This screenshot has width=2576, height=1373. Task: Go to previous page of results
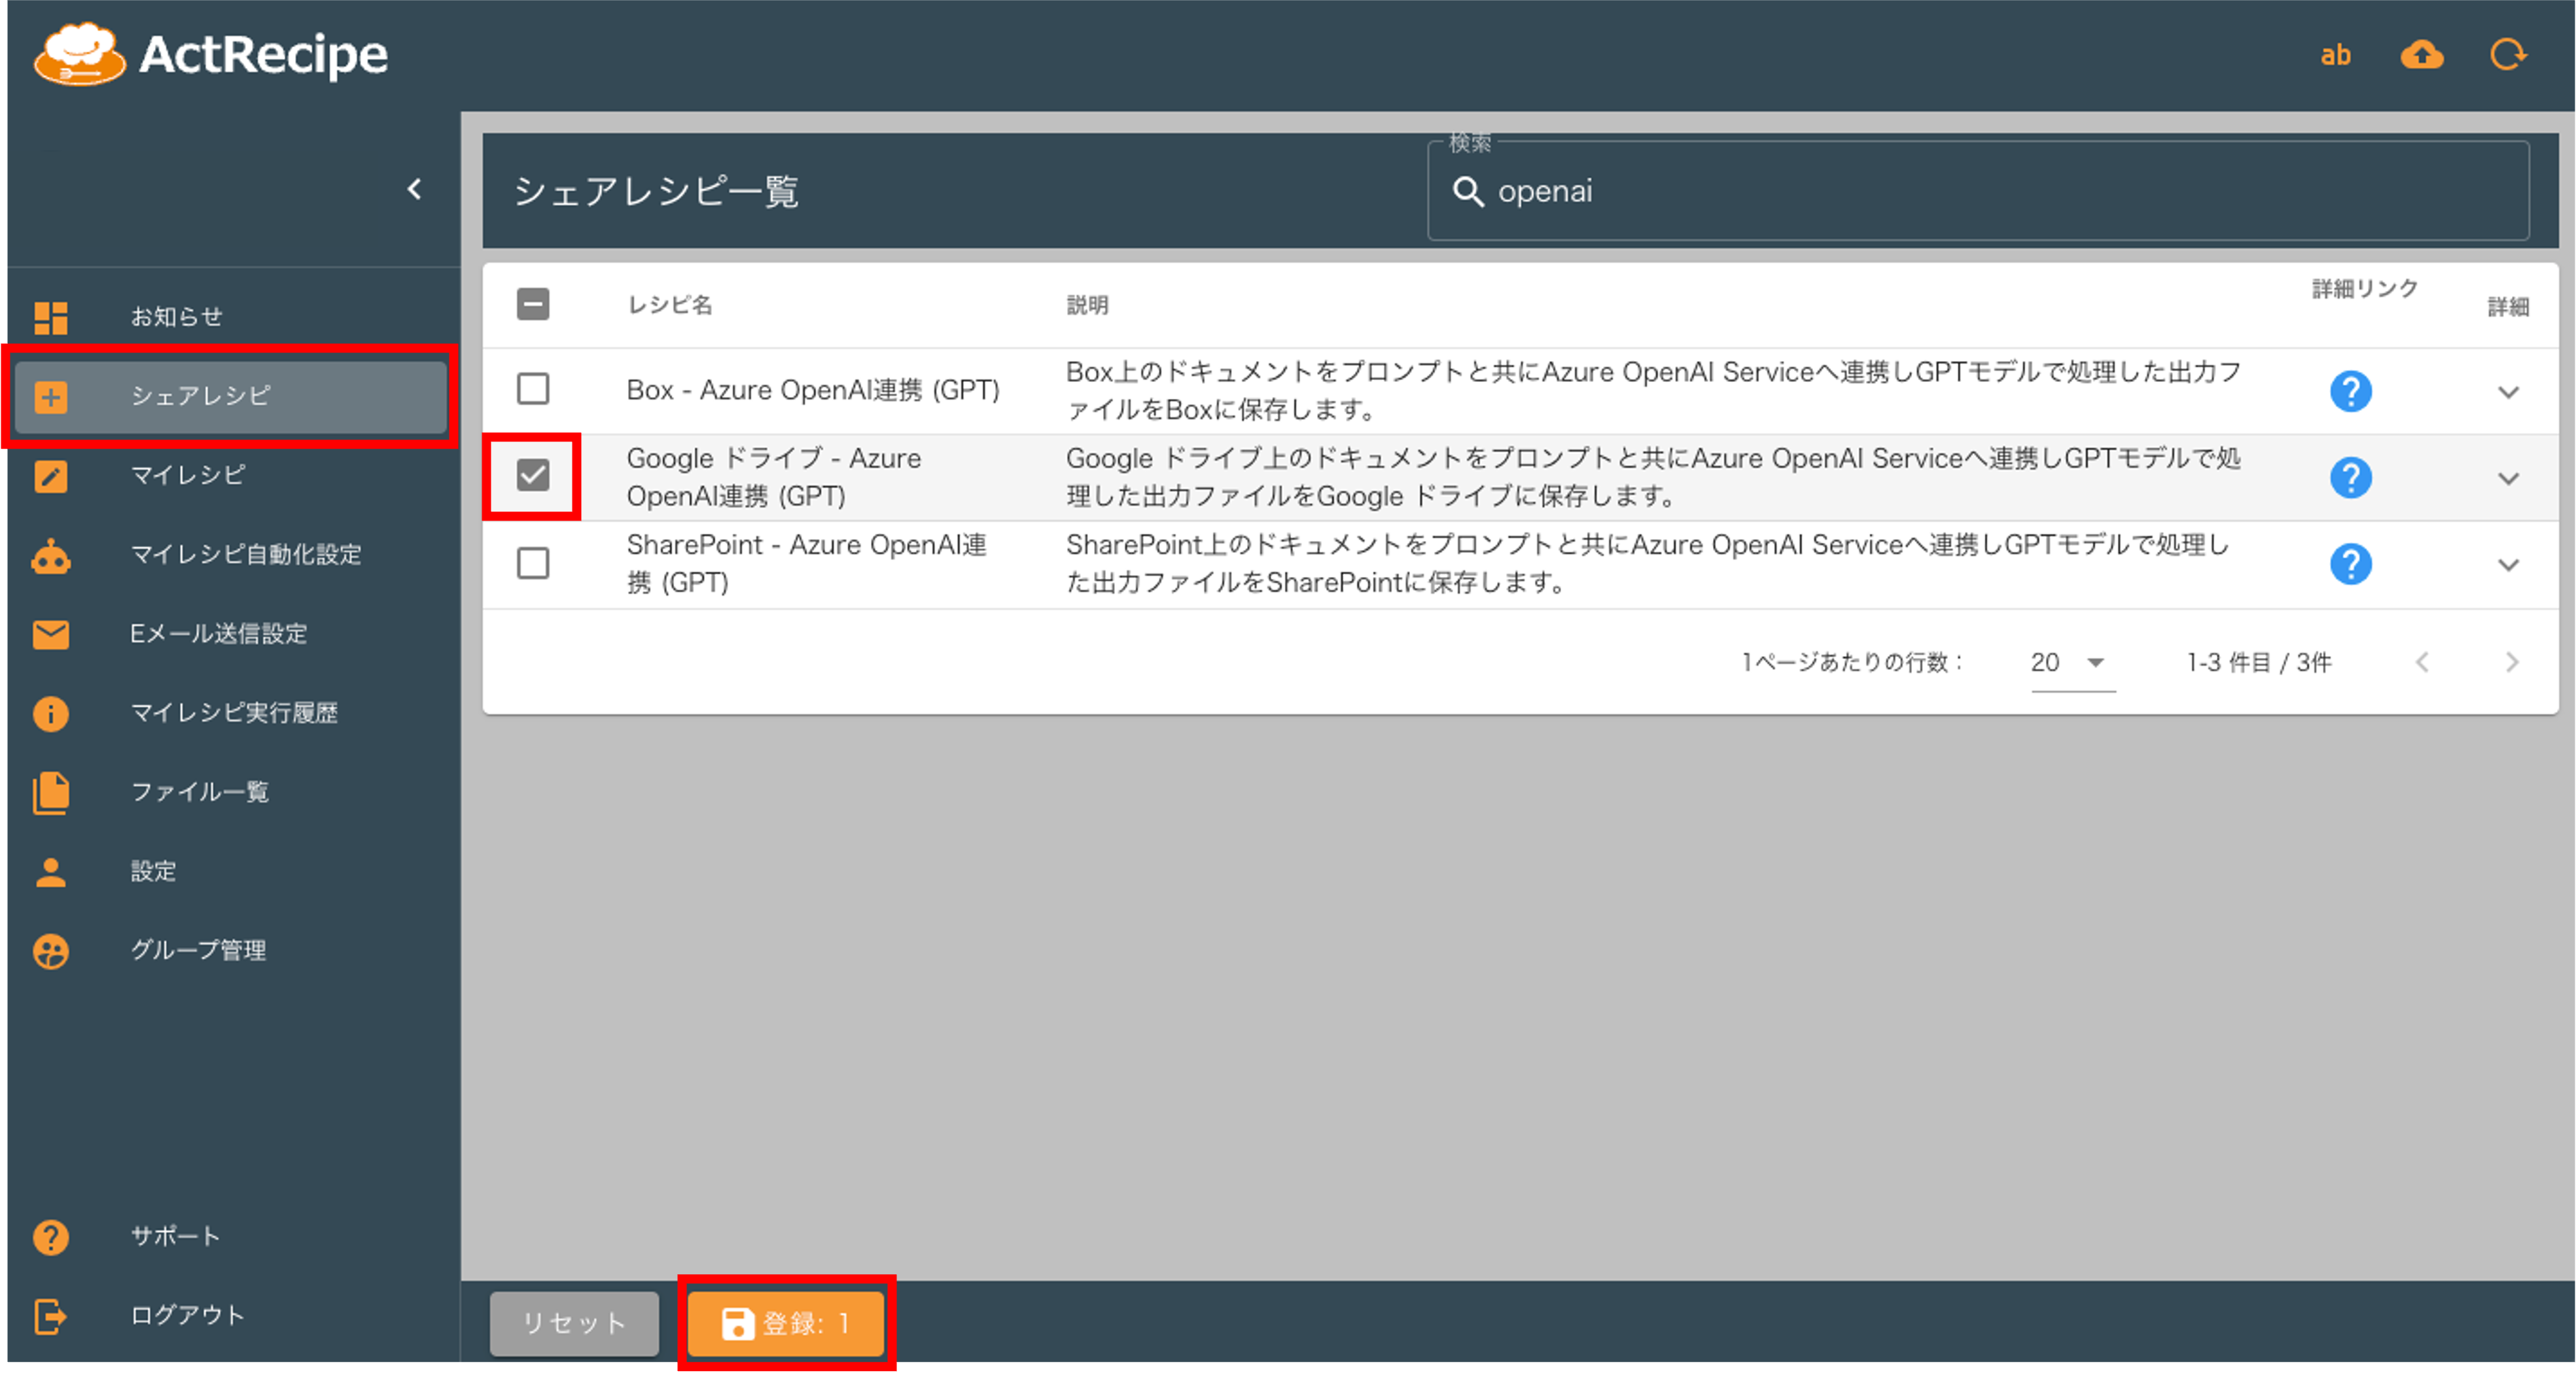click(2421, 662)
